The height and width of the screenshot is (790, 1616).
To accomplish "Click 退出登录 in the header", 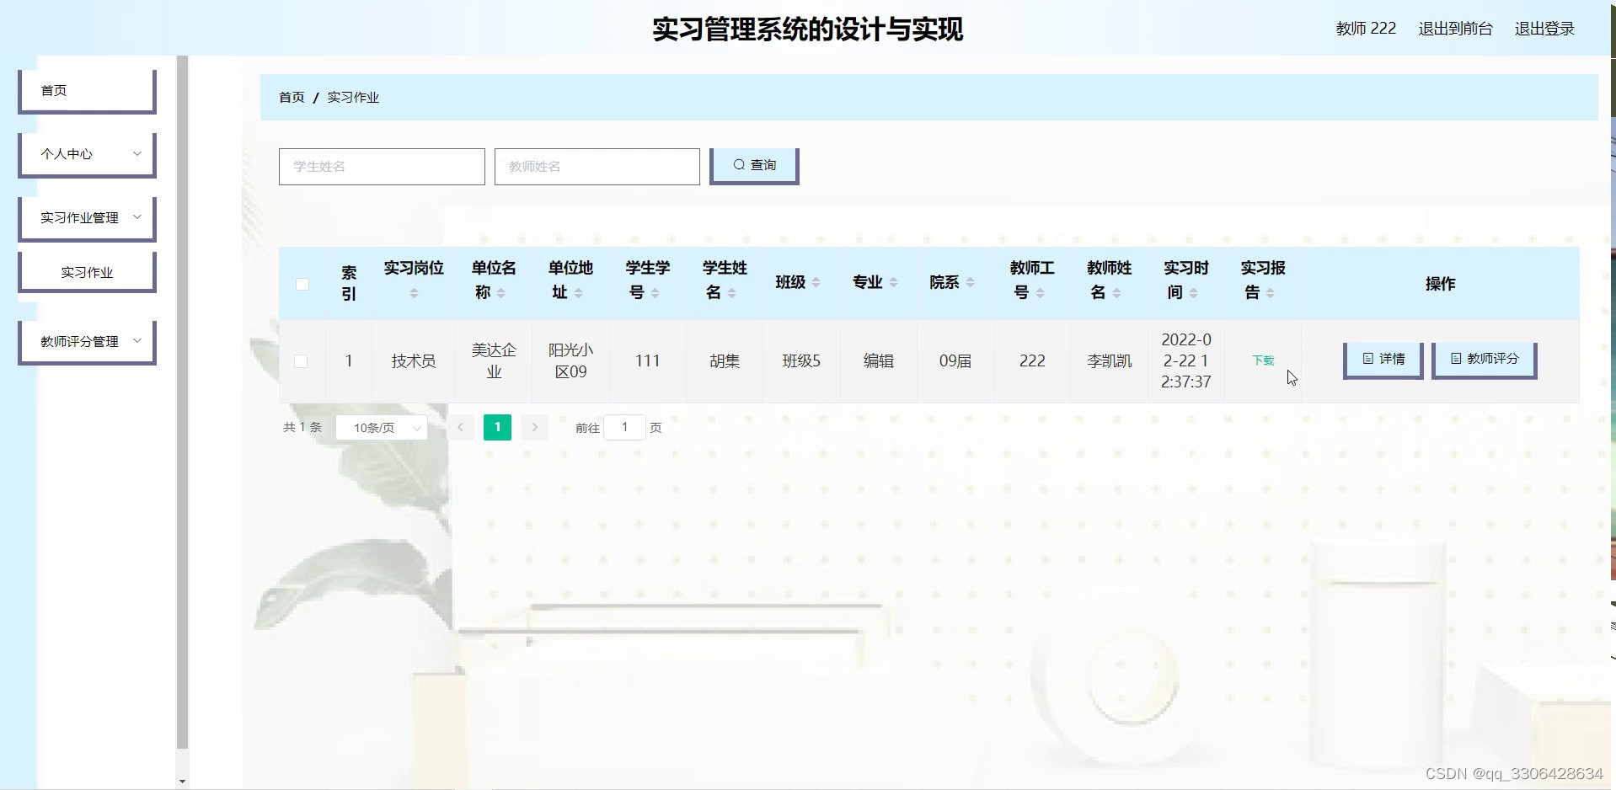I will (x=1544, y=29).
